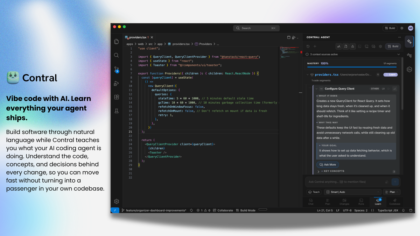This screenshot has height=236, width=420.
Task: Click the Mastery 100% progress bar
Action: pyautogui.click(x=352, y=67)
